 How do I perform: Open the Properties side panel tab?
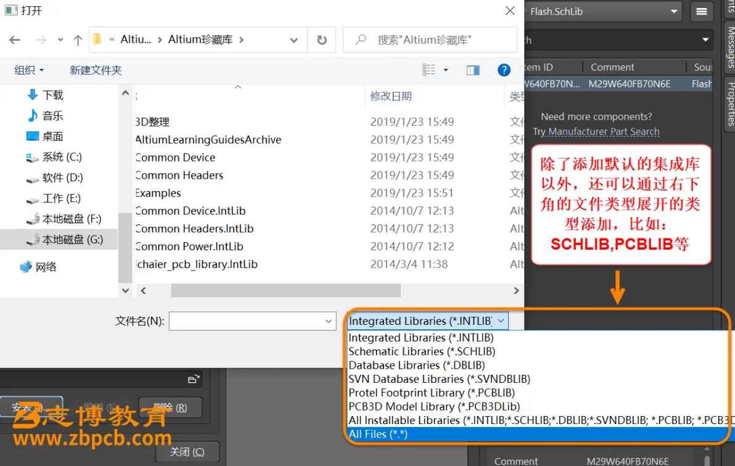(x=730, y=104)
